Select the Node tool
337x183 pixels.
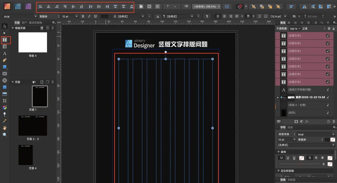click(4, 33)
